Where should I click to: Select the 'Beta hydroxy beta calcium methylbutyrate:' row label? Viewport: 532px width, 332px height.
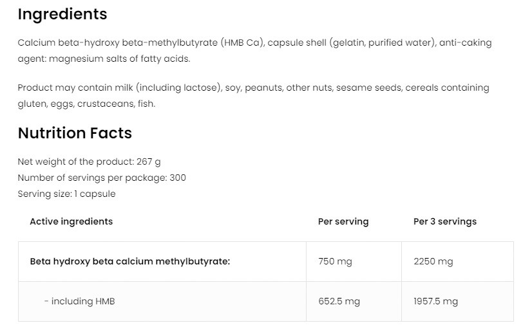pyautogui.click(x=130, y=261)
